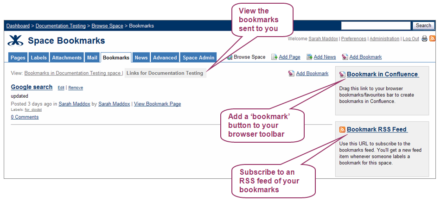This screenshot has height=202, width=441.
Task: Click the Log Out link
Action: tap(411, 39)
